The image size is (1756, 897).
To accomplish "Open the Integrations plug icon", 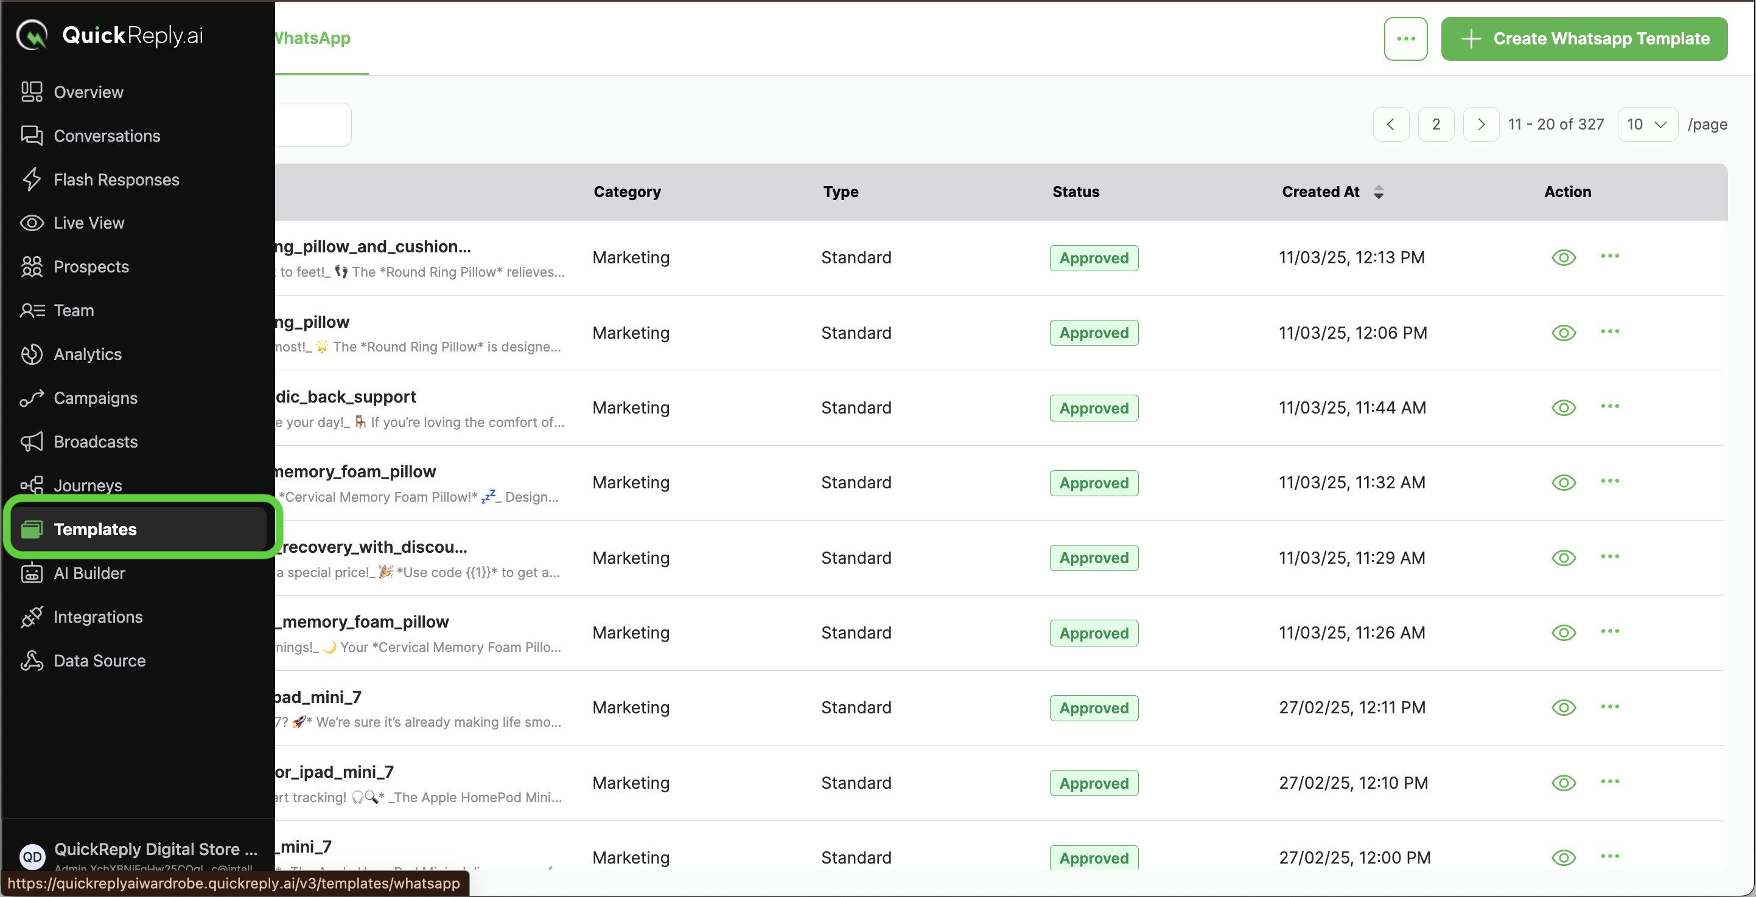I will pos(32,617).
